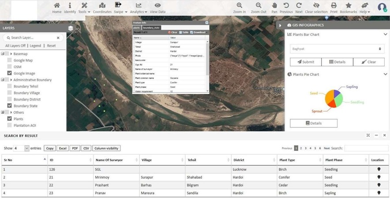Click the Zoom In magnifier
This screenshot has height=198, width=390.
pos(239,6)
